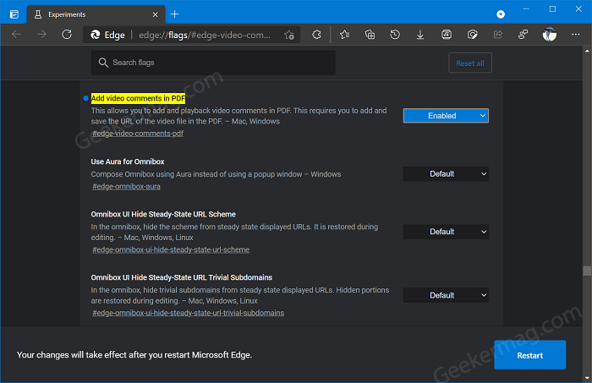Click the round dropdown icon in title bar

[501, 14]
